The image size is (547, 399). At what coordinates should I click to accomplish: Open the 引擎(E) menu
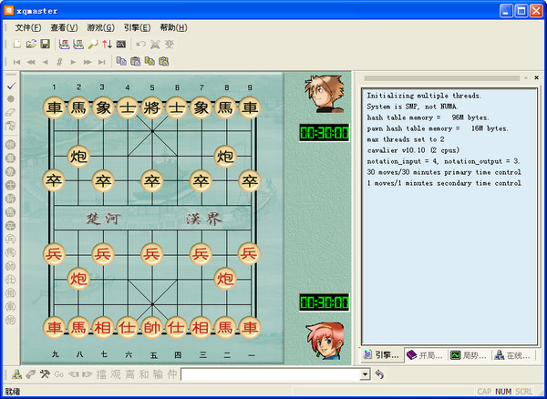(x=137, y=27)
